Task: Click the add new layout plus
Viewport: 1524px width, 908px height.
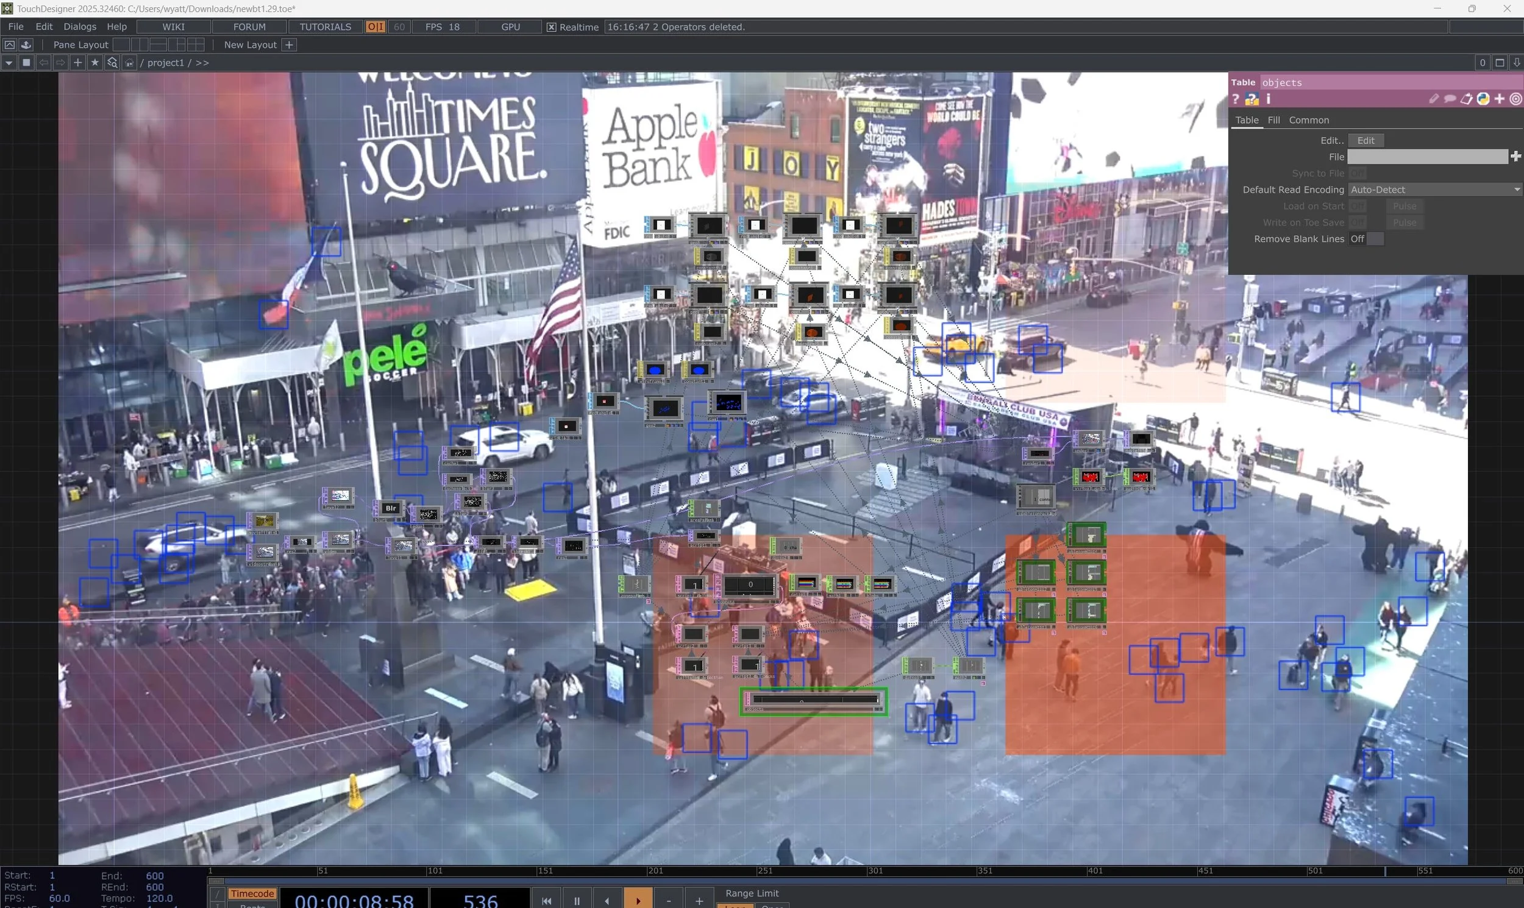Action: click(290, 44)
